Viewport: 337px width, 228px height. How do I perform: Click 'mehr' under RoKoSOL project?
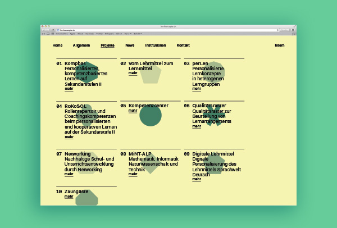click(69, 137)
